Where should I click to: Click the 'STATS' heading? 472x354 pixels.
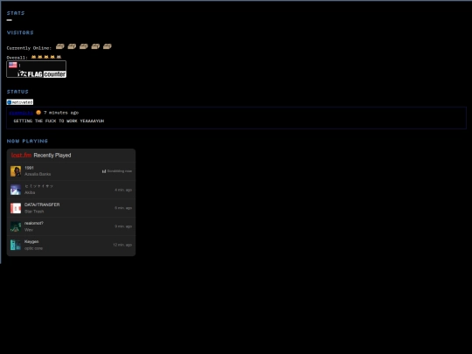coord(16,13)
